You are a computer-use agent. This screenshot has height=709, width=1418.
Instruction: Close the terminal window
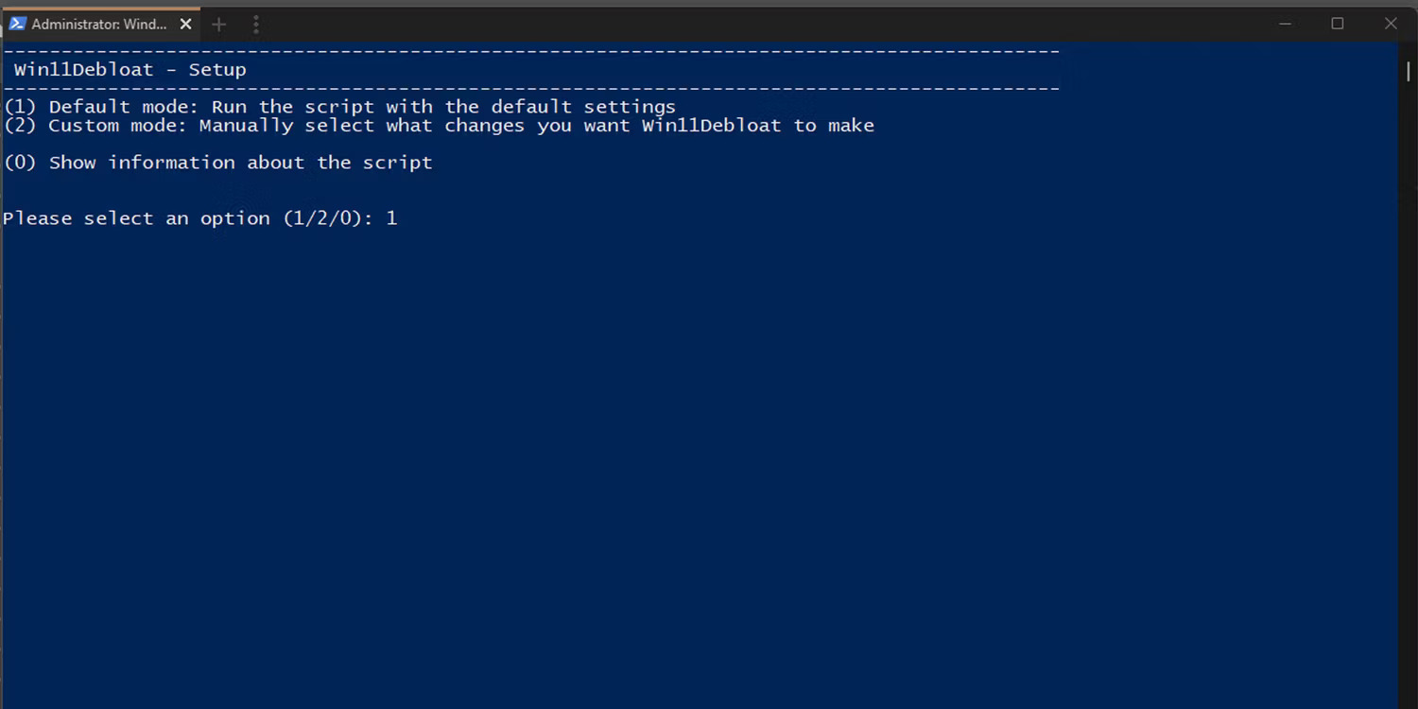pos(1391,24)
